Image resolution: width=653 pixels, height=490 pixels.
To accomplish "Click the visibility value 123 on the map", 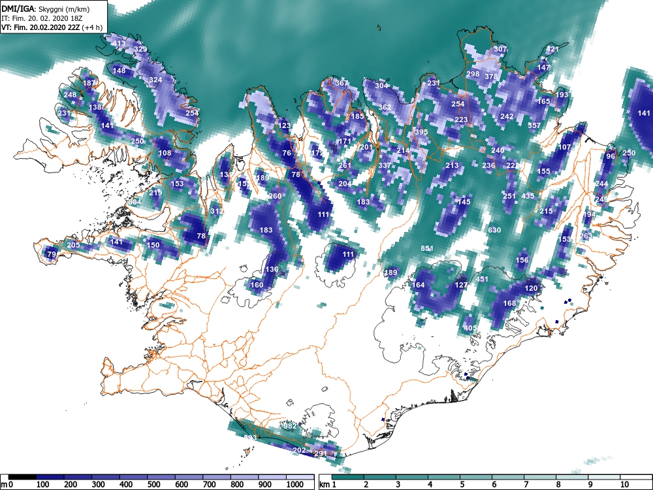I will (284, 125).
